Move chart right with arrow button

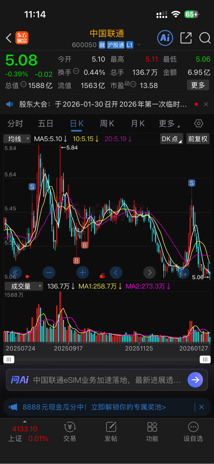click(x=150, y=273)
